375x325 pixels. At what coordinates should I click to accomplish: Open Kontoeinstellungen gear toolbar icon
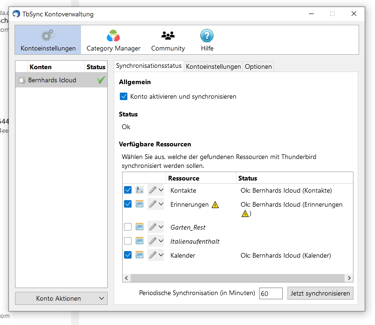pos(48,36)
